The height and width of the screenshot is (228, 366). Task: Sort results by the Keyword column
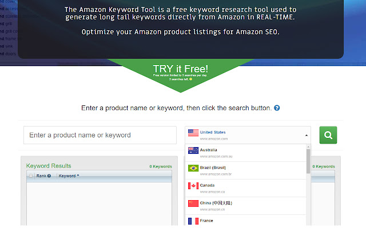pyautogui.click(x=69, y=176)
